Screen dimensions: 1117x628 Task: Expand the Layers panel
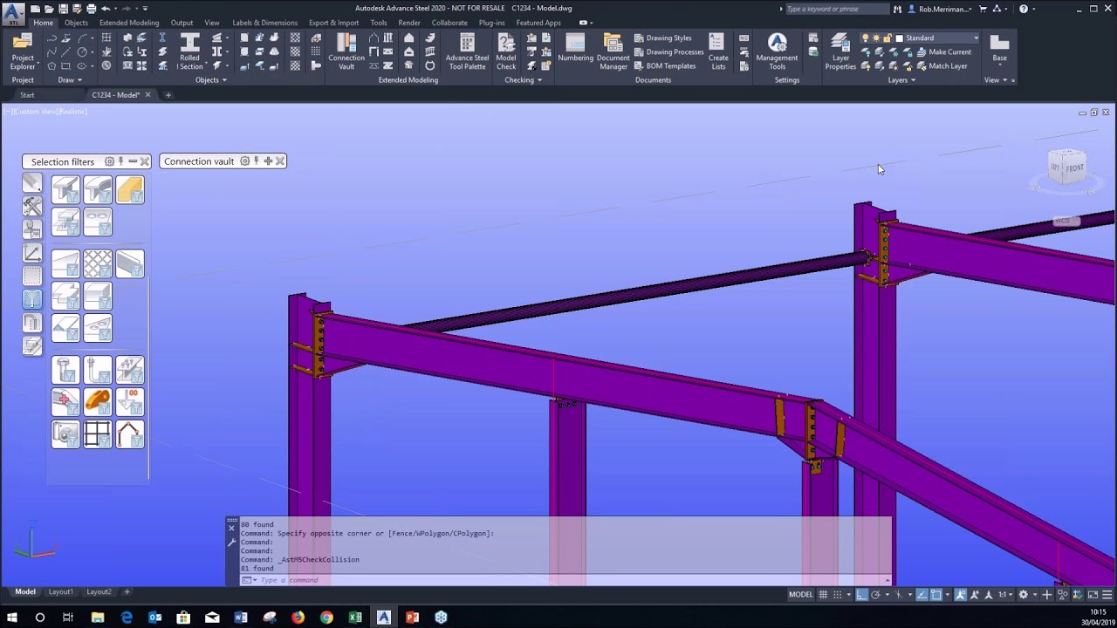(x=901, y=80)
